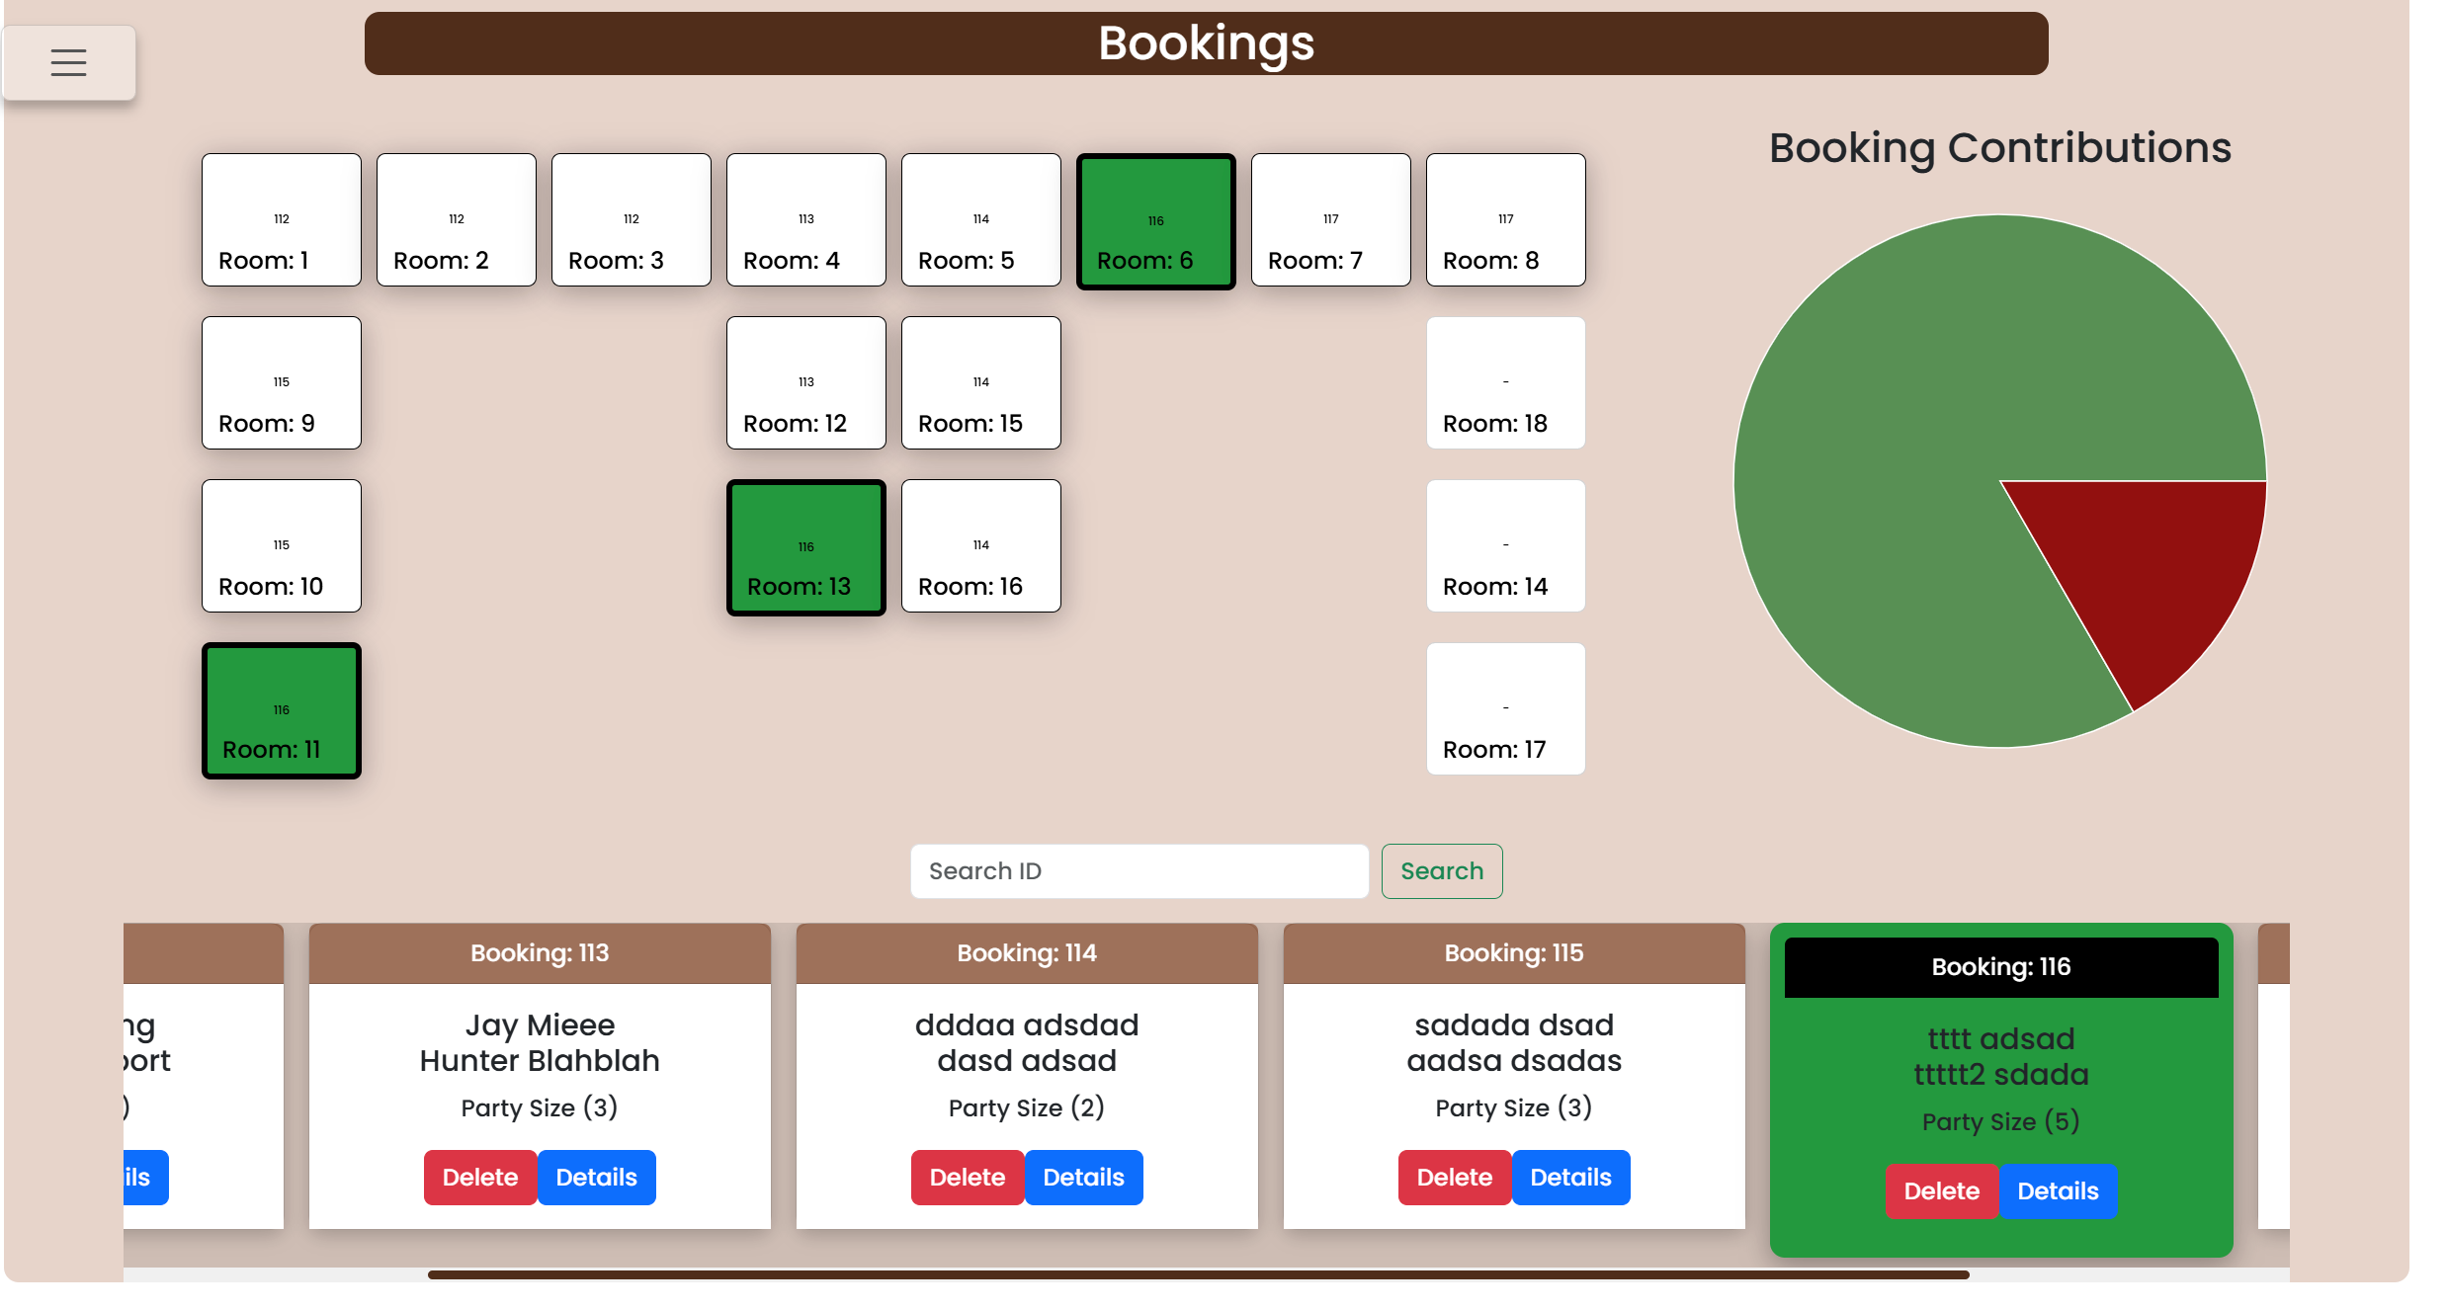This screenshot has width=2448, height=1310.
Task: Open the hamburger menu
Action: (x=68, y=62)
